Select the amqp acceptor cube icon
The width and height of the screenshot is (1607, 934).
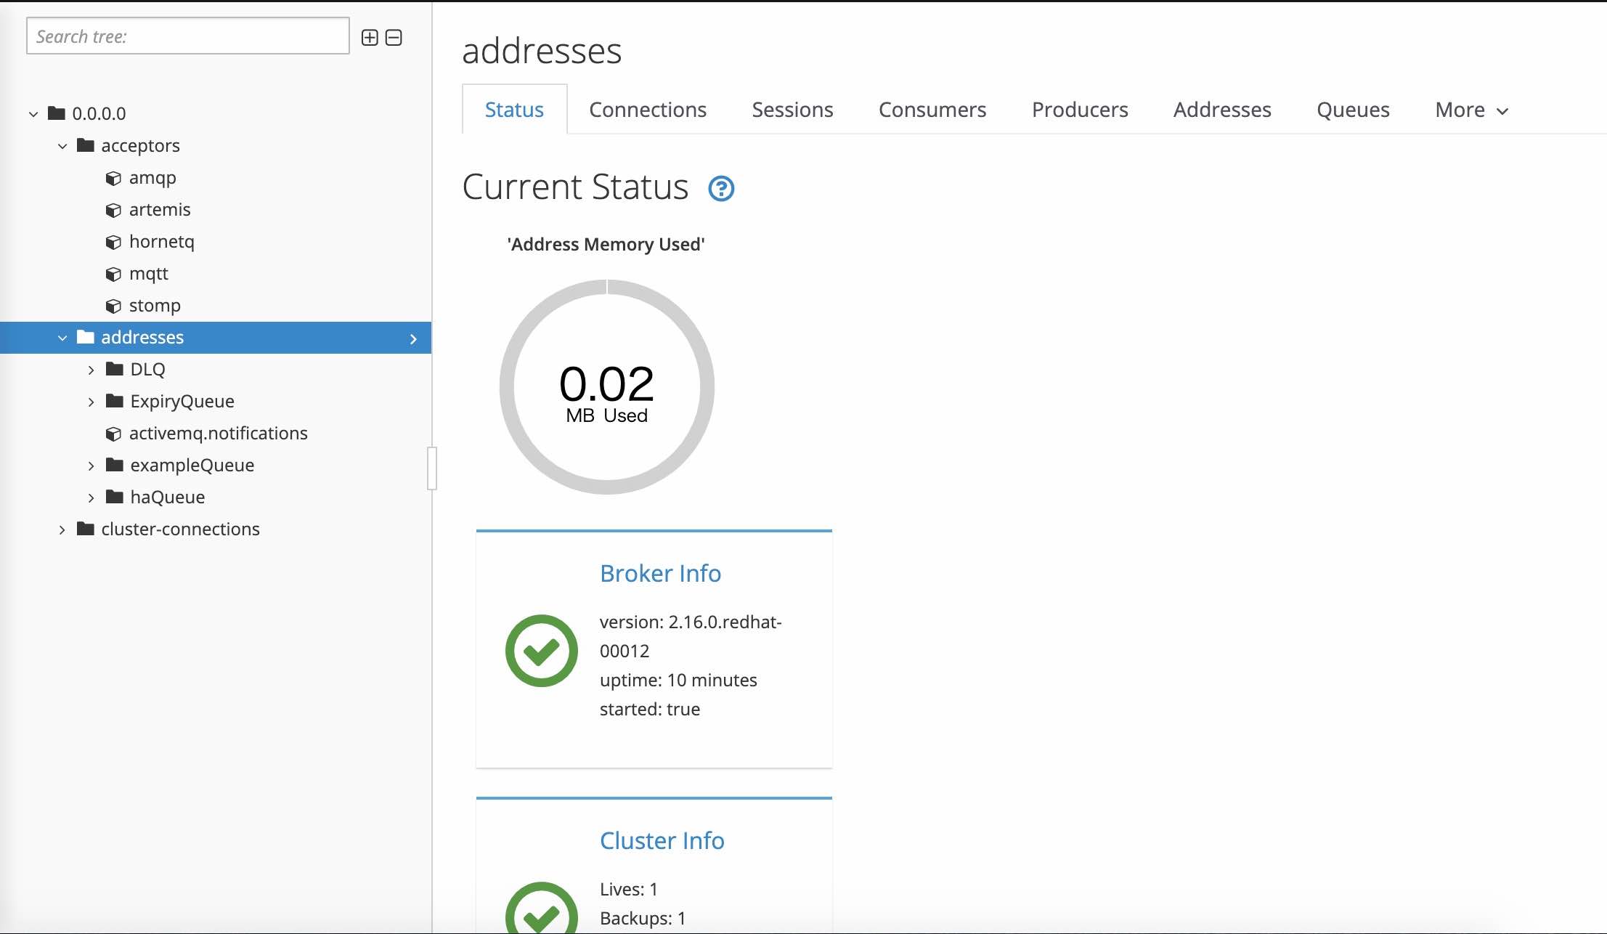(113, 179)
